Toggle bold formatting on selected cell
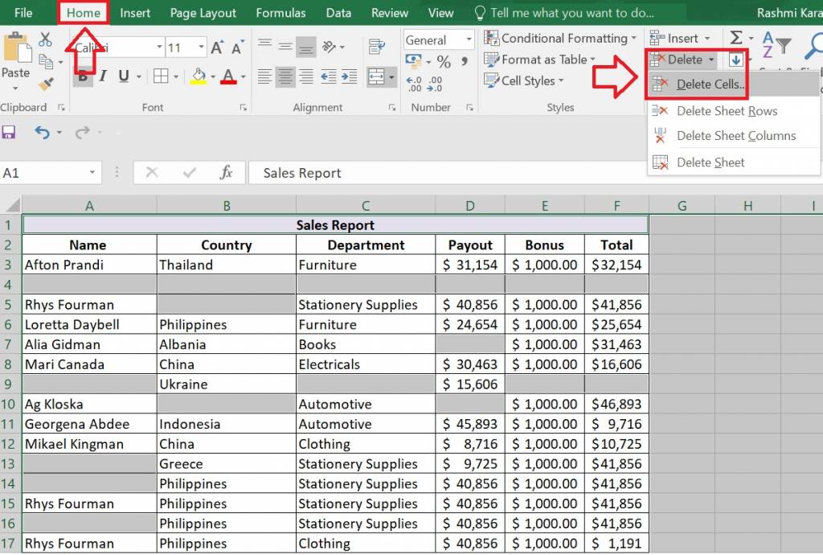The image size is (823, 555). pyautogui.click(x=83, y=76)
